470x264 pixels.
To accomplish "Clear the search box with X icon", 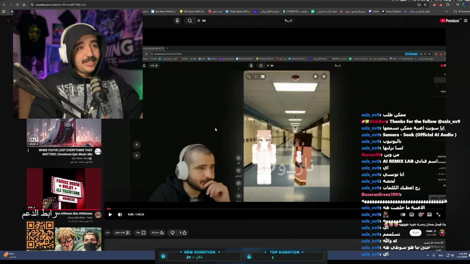I will (x=199, y=21).
